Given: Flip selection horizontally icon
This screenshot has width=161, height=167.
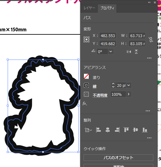Looking at the screenshot, I should 129,52.
